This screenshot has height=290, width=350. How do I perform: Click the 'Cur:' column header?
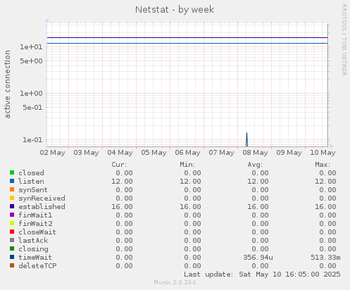[119, 165]
